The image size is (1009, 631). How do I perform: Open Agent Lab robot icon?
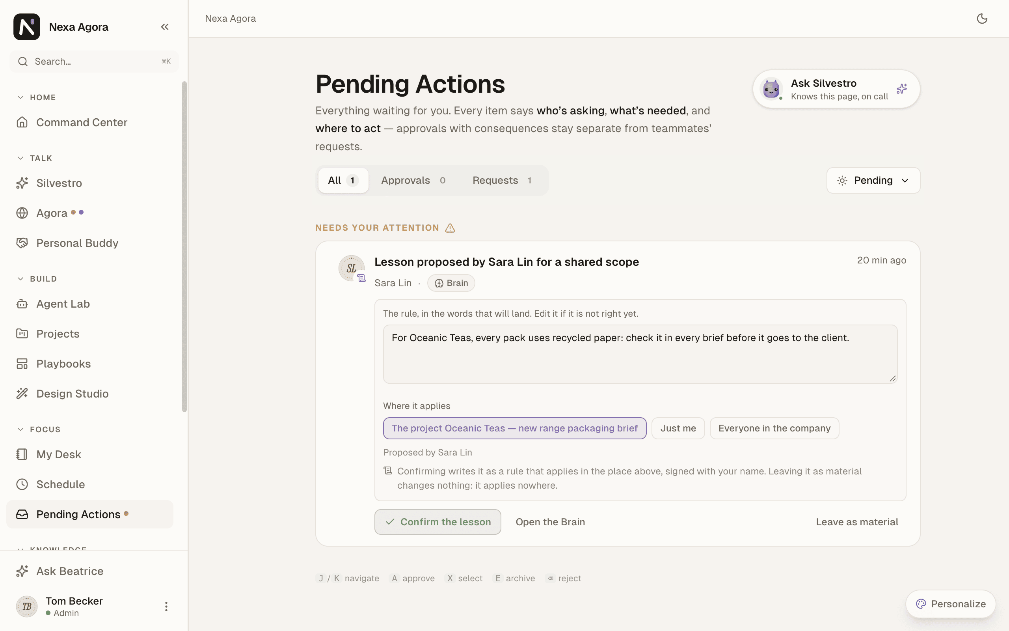point(22,304)
